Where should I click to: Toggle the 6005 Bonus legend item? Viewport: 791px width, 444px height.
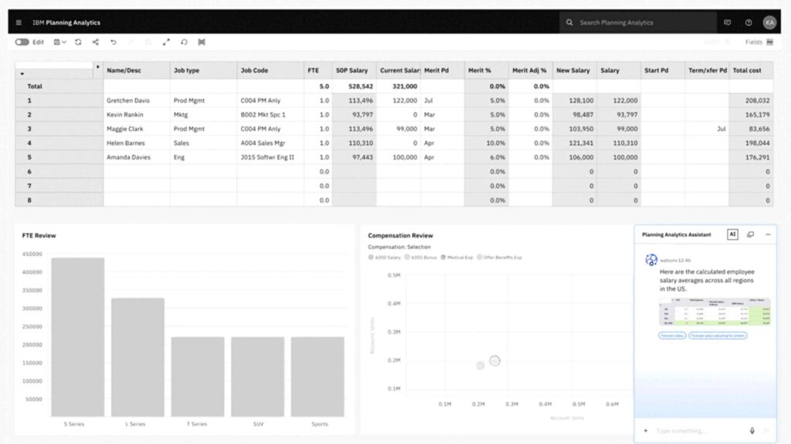click(421, 257)
